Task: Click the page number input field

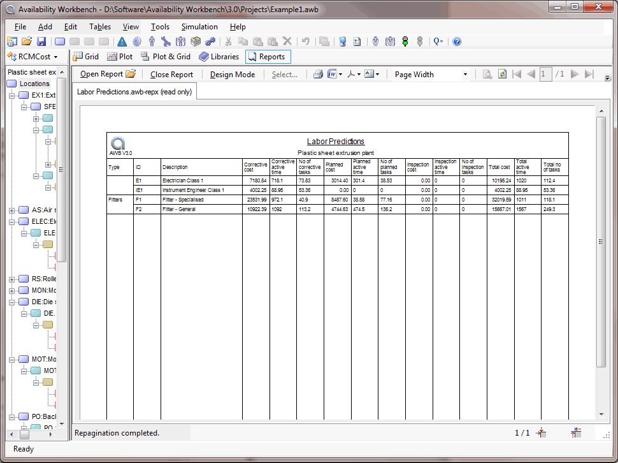Action: pyautogui.click(x=545, y=74)
